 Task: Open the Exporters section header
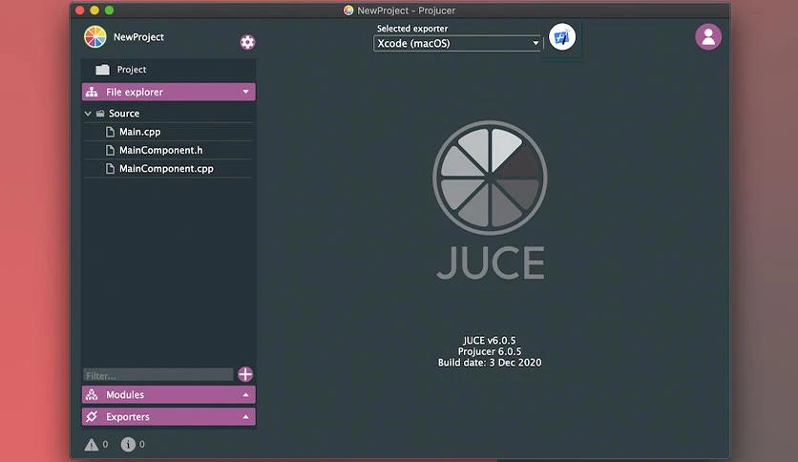point(168,417)
